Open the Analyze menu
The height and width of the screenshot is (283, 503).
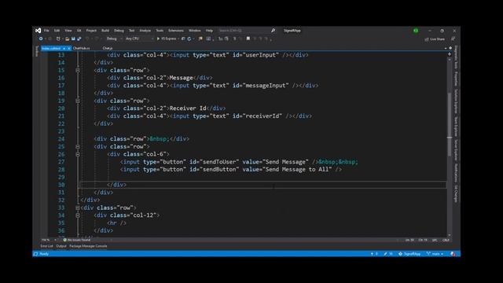click(x=145, y=31)
